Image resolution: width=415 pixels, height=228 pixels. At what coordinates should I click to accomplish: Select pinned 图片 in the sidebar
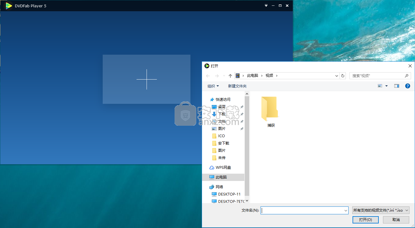pyautogui.click(x=222, y=129)
